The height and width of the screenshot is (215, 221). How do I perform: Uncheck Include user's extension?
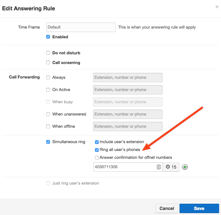click(97, 142)
